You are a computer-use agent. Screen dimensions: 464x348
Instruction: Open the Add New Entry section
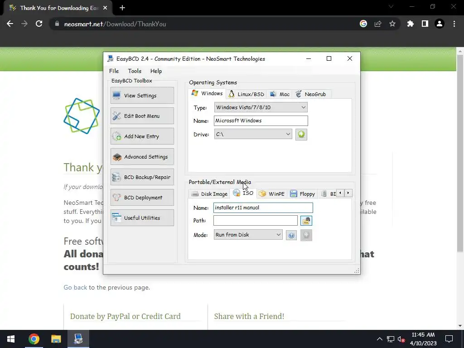pos(142,136)
